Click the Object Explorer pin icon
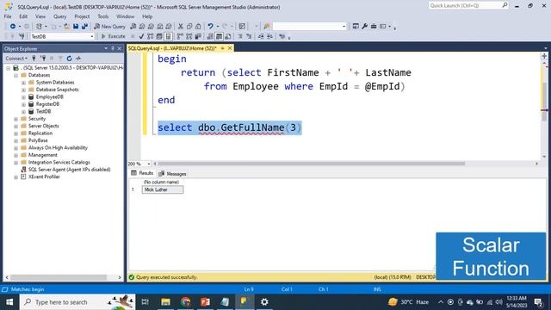Screen dimensions: 551x310 pyautogui.click(x=113, y=48)
